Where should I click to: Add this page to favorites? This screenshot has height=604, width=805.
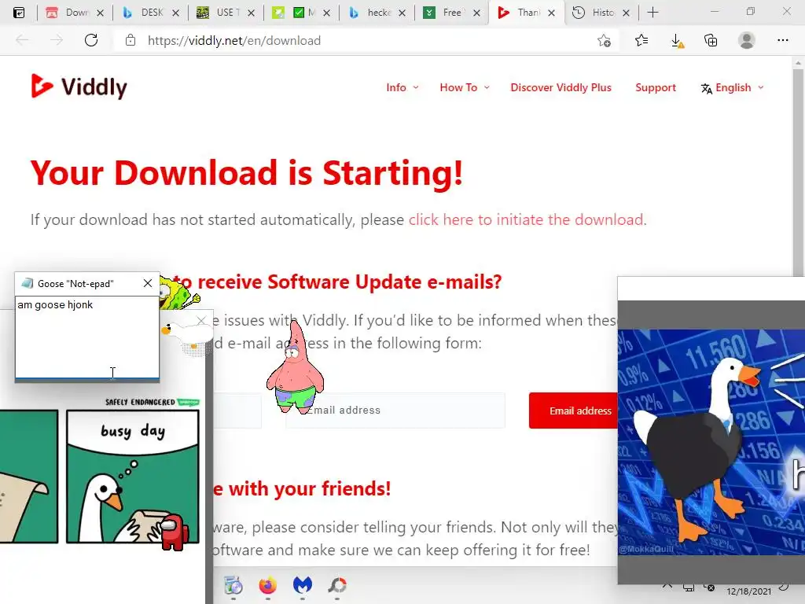pyautogui.click(x=605, y=41)
